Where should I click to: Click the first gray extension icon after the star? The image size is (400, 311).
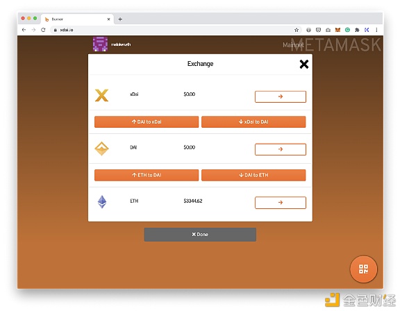tap(308, 30)
